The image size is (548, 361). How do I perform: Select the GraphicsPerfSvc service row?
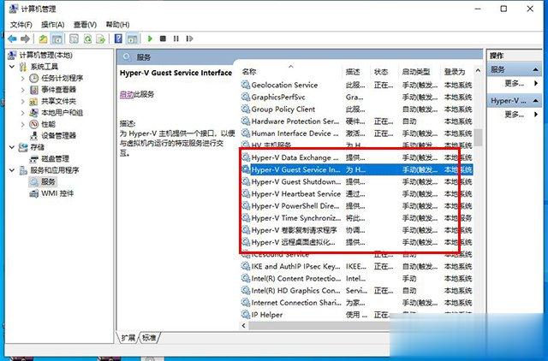click(356, 97)
